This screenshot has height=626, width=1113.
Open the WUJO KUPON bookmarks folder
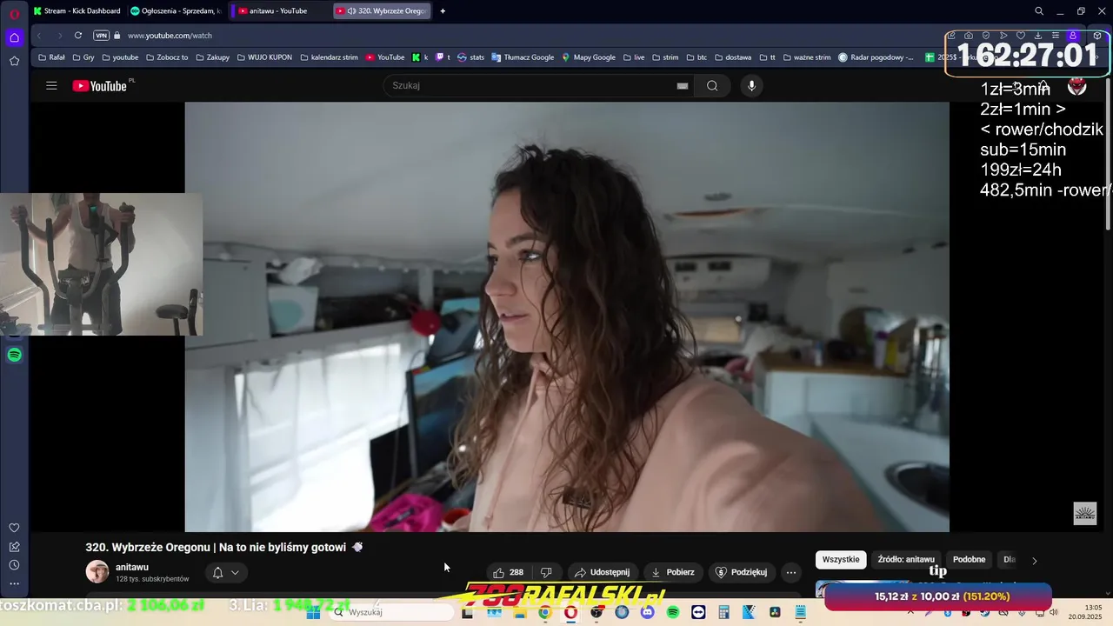[264, 57]
